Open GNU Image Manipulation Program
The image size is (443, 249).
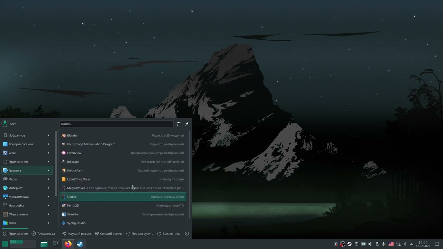point(123,144)
